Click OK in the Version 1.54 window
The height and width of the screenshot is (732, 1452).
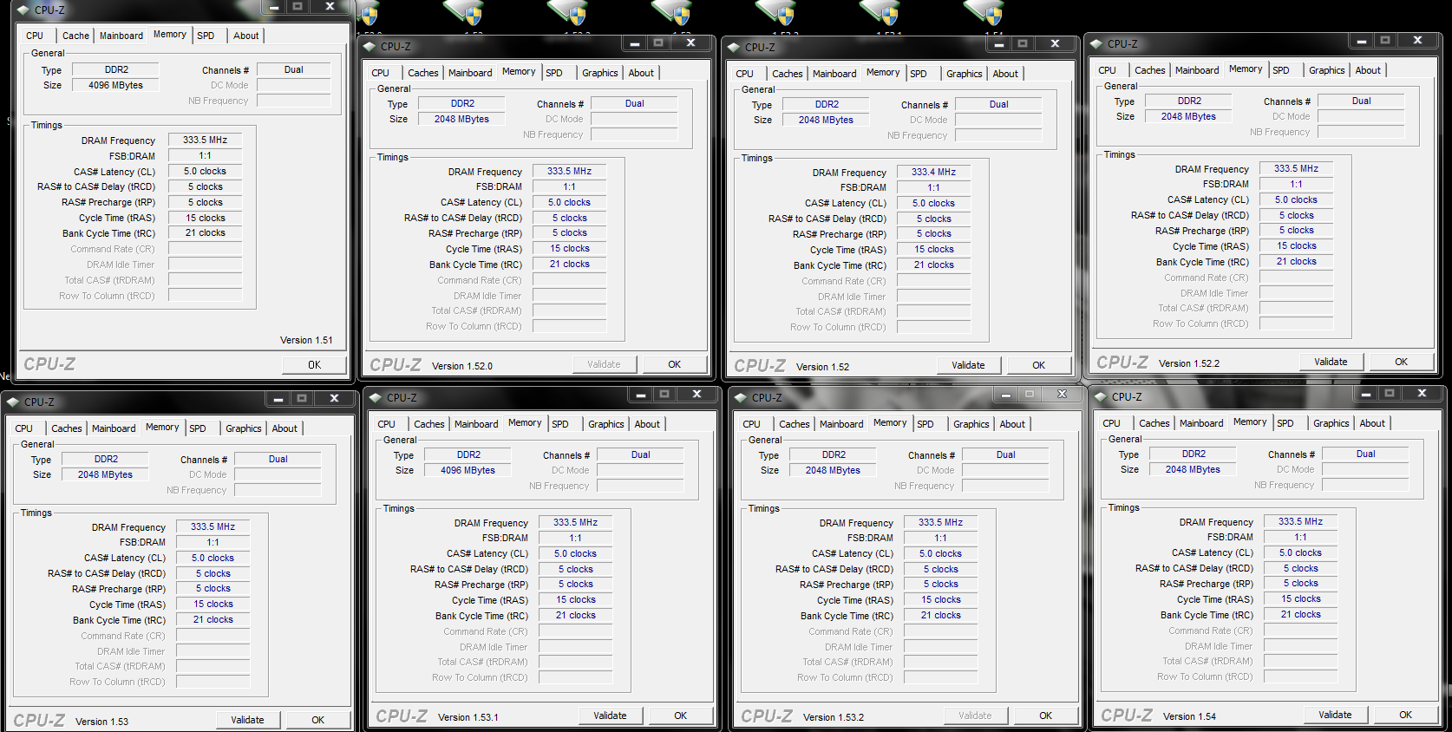1406,715
